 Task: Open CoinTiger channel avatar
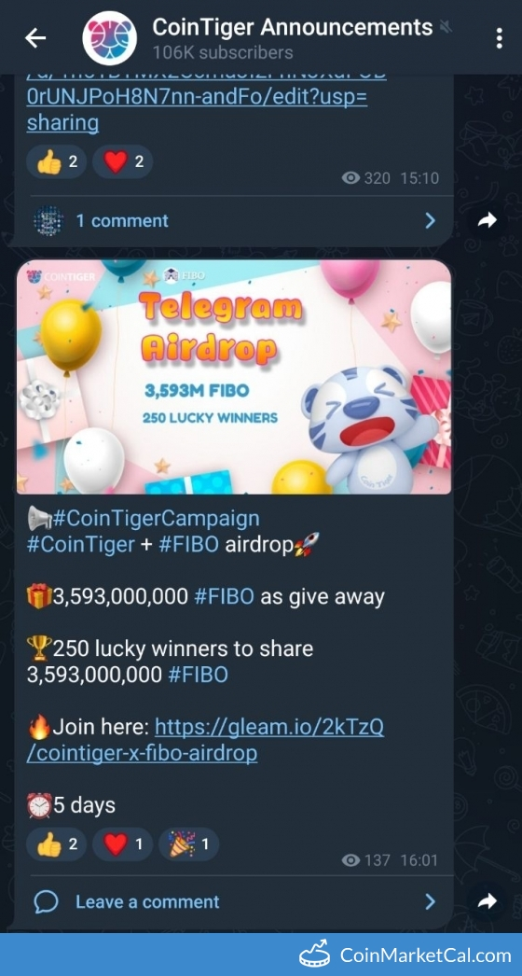pos(109,38)
